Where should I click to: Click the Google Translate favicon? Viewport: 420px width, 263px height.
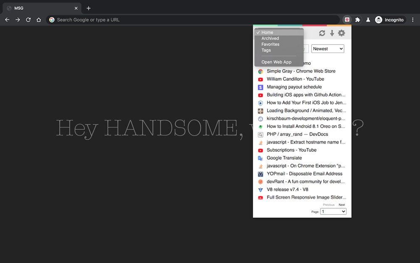tap(261, 158)
